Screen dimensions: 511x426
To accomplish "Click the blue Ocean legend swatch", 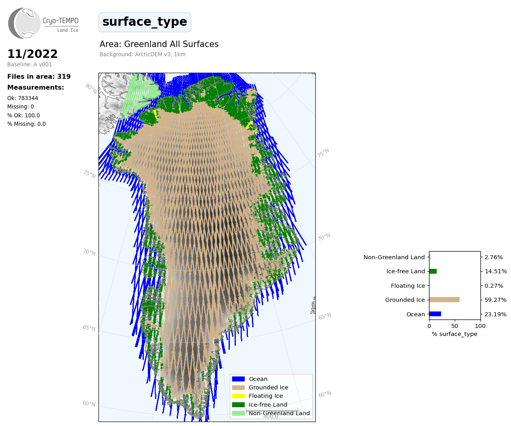I will (x=238, y=379).
